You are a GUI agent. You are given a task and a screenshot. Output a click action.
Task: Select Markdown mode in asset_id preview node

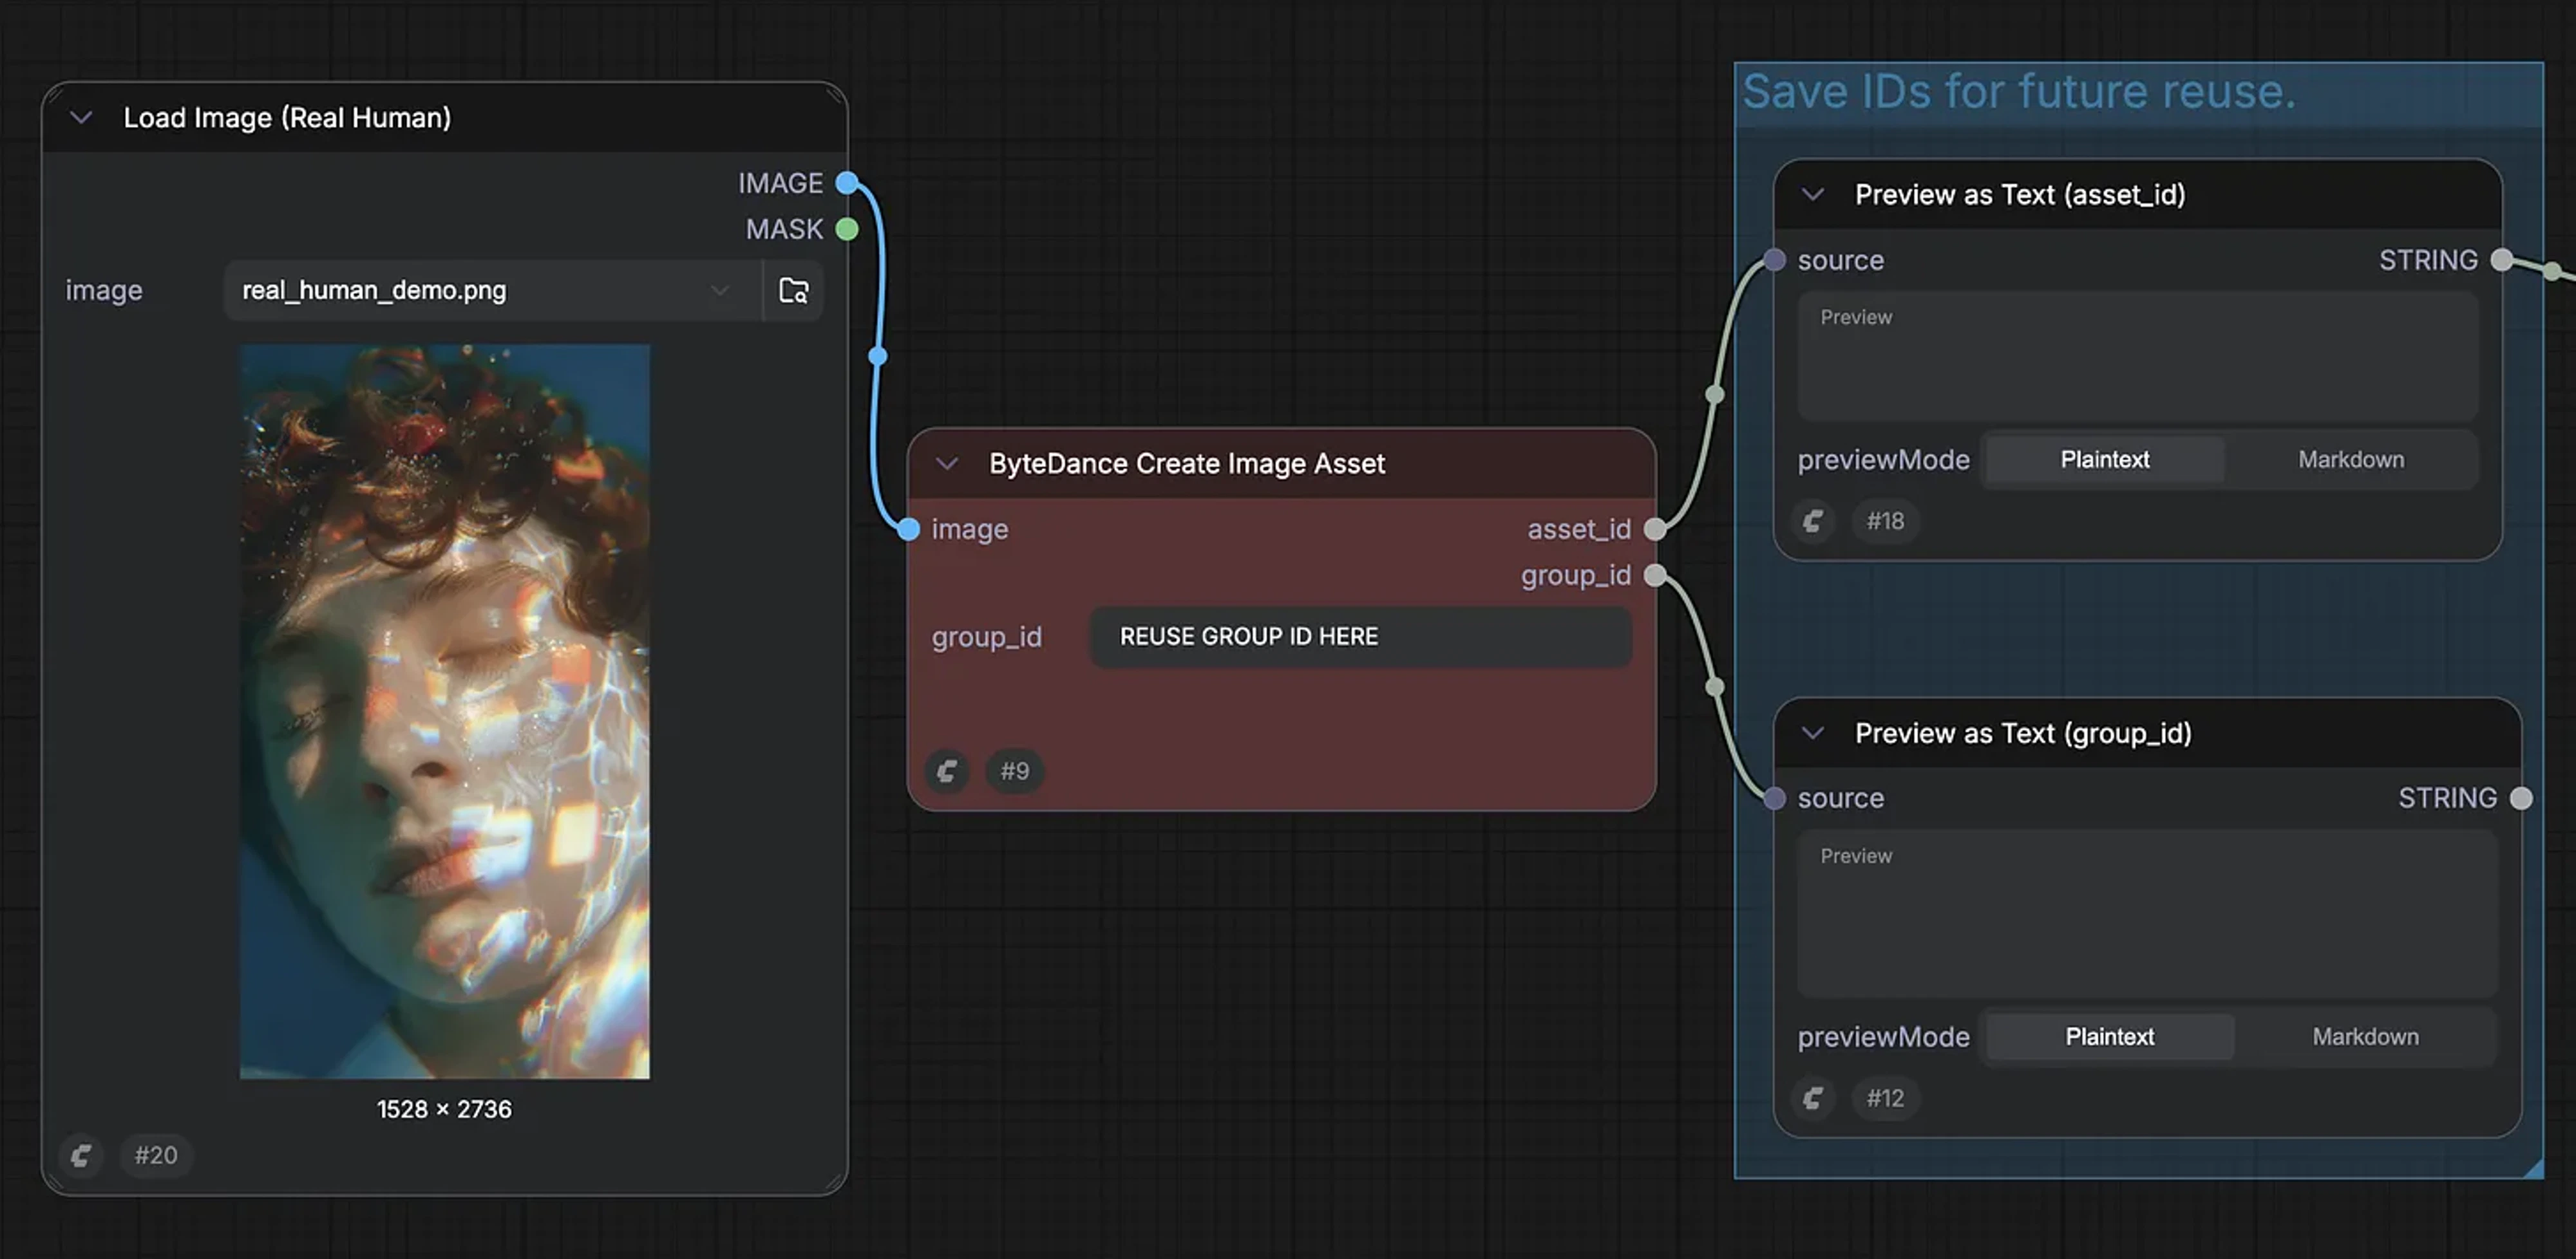(2350, 460)
